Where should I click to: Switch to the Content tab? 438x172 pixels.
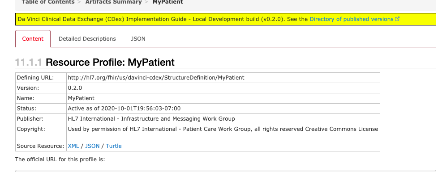[33, 39]
